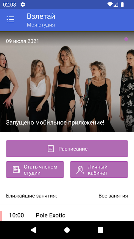Tap the Wi-Fi status icon
134x239 pixels.
(110, 4)
